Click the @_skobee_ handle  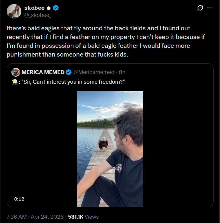(x=37, y=15)
